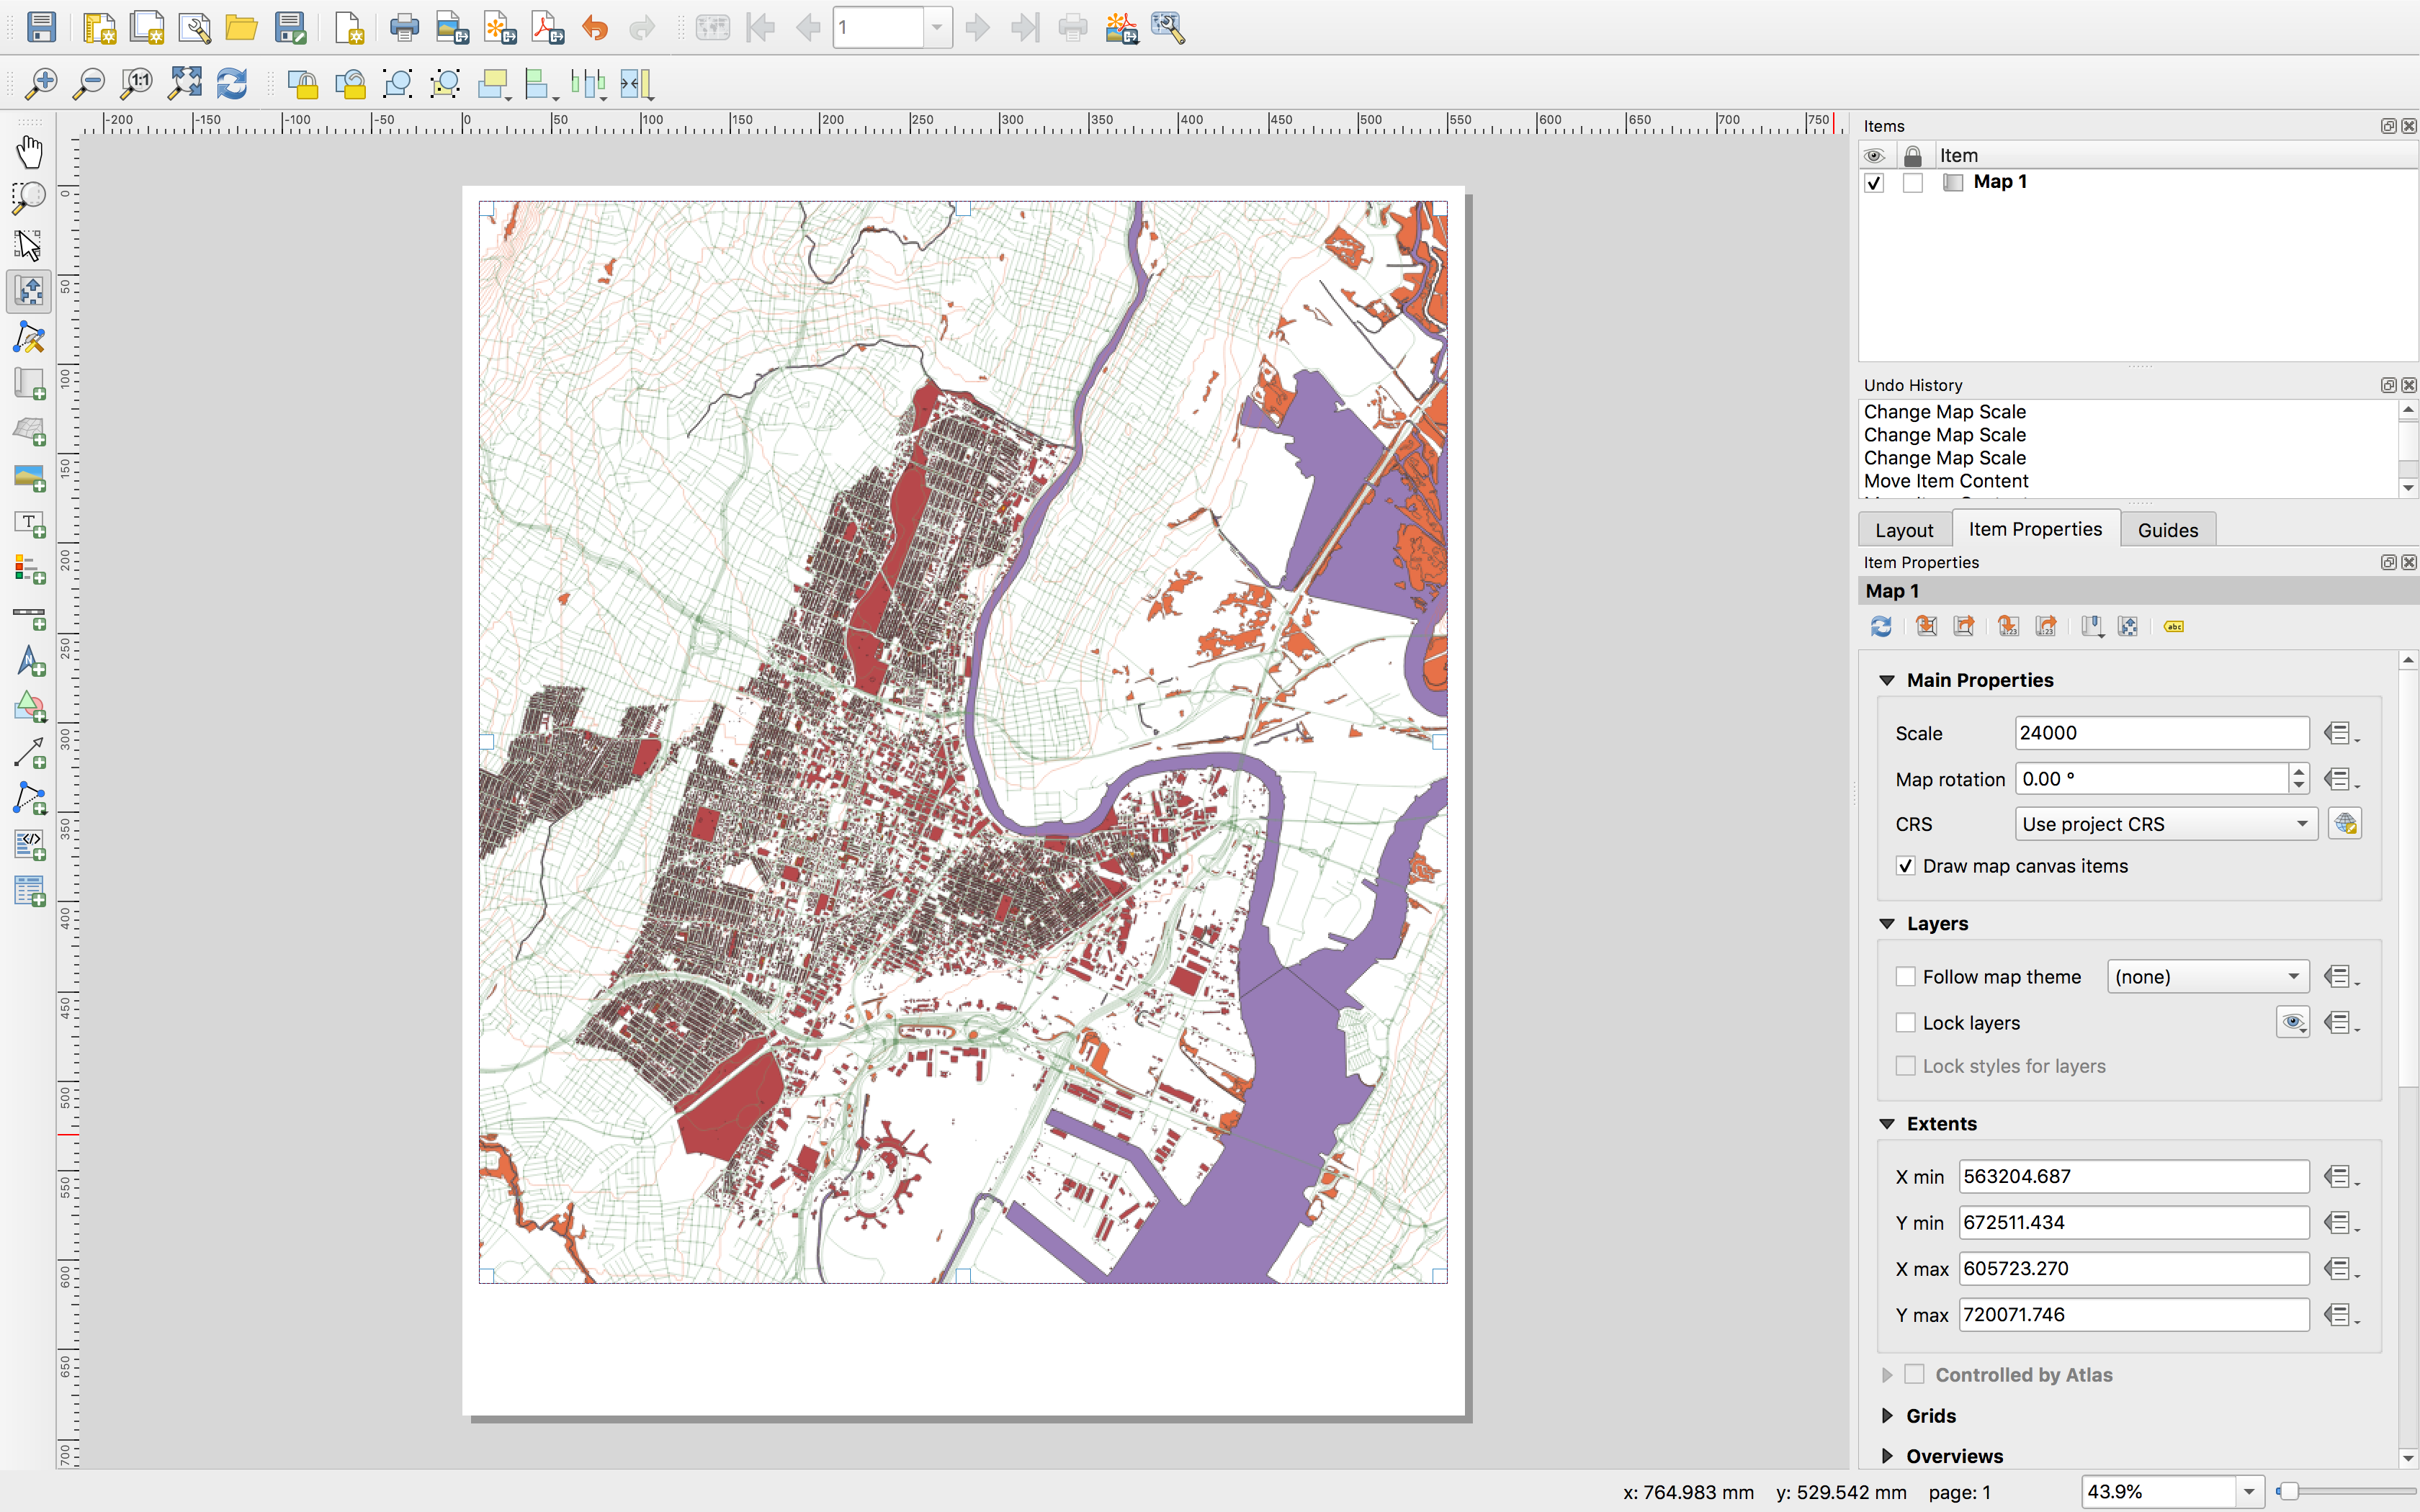Open the map theme (none) dropdown
The height and width of the screenshot is (1512, 2420).
click(x=2207, y=977)
